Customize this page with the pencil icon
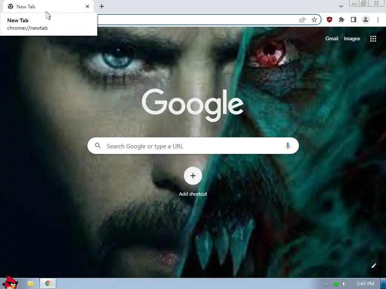Viewport: 386px width, 289px height. (x=374, y=266)
